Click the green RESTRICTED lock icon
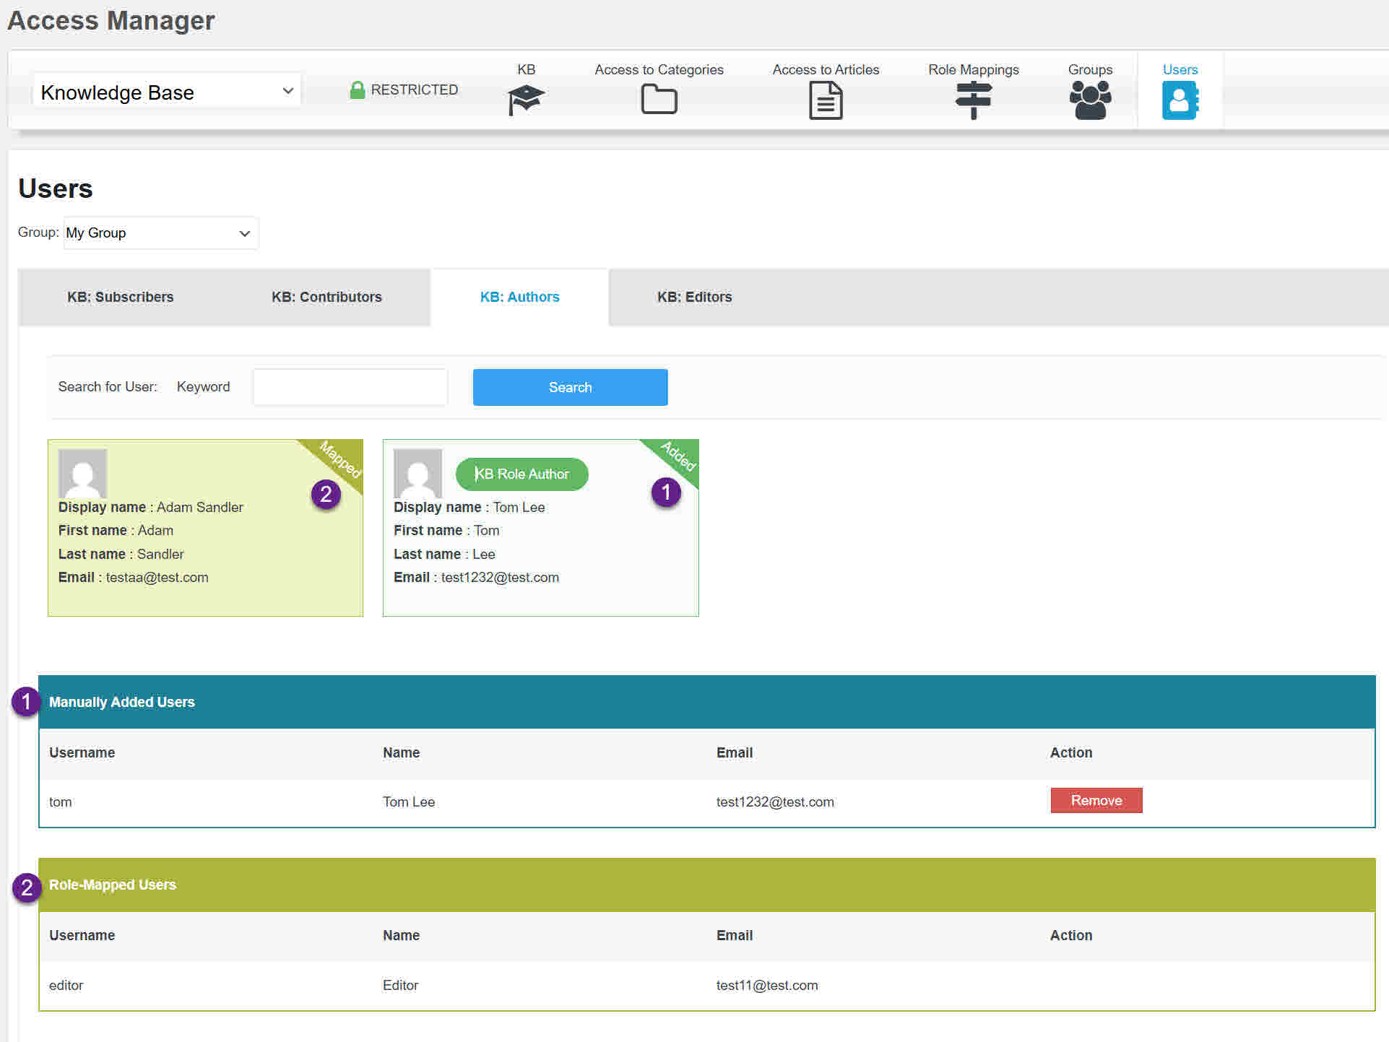Screen dimensions: 1389x1042 357,90
